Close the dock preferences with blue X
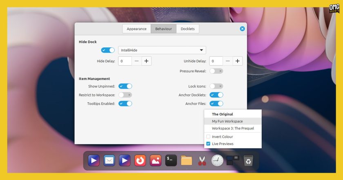Image resolution: width=343 pixels, height=180 pixels. click(x=242, y=29)
